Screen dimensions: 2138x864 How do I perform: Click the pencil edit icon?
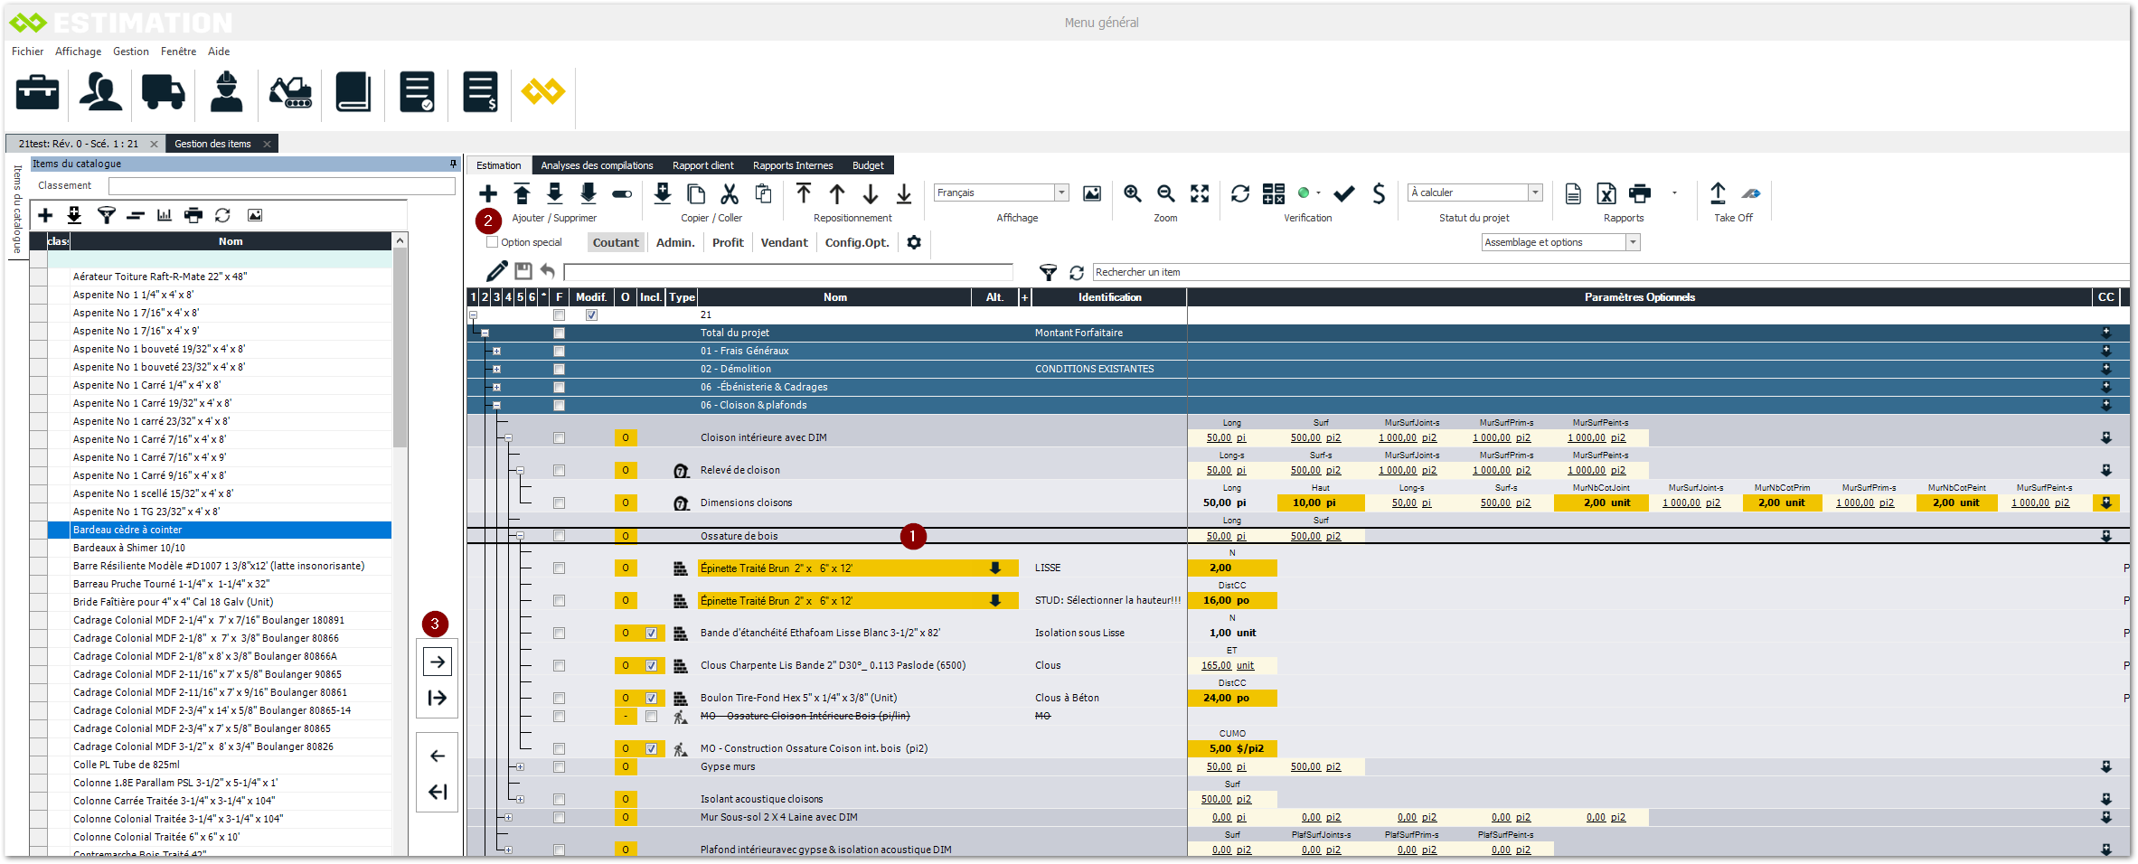(496, 271)
